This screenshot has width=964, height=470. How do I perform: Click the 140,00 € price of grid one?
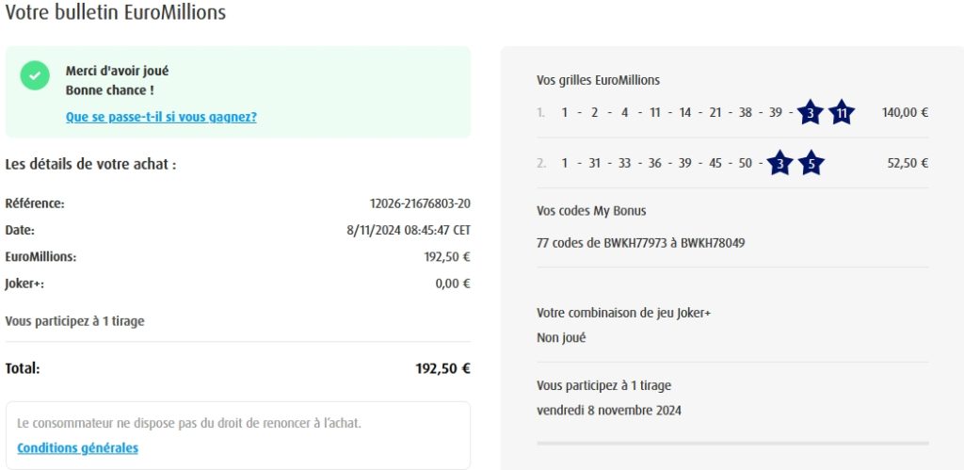[905, 113]
